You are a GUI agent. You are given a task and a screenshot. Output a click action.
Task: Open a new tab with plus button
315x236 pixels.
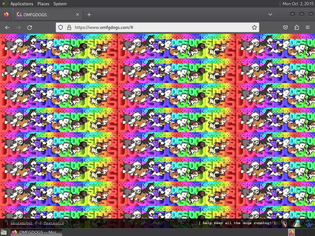tap(89, 15)
